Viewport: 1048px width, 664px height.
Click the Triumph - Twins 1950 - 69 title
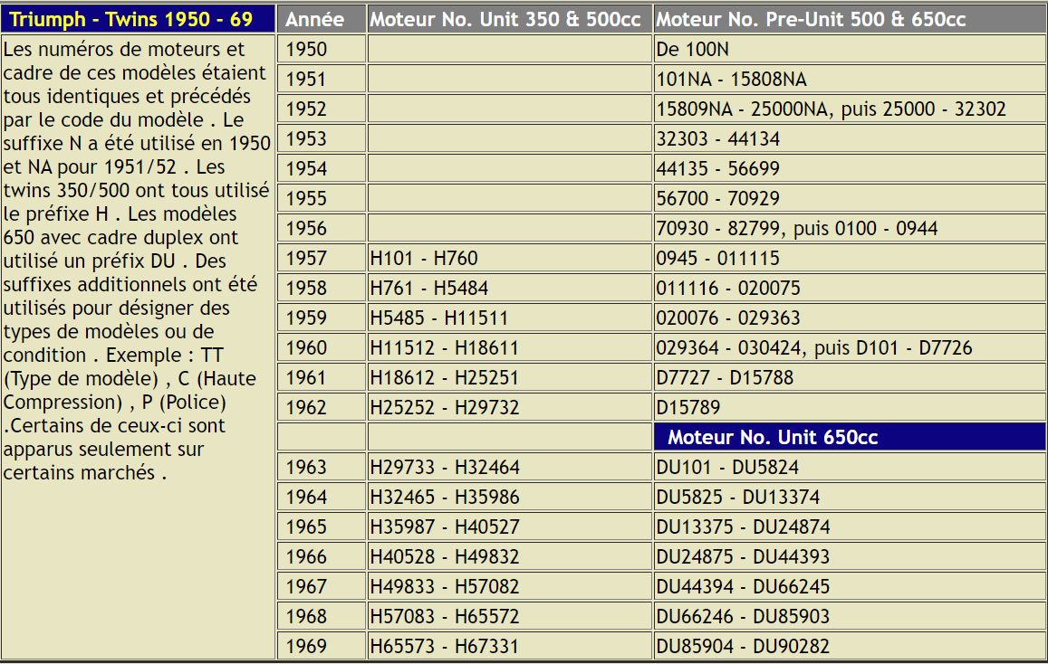[131, 19]
